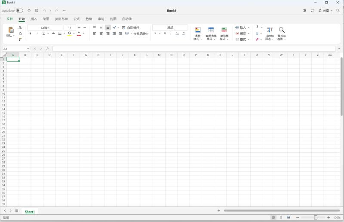Open 单元格样式 cell styles

(x=224, y=34)
